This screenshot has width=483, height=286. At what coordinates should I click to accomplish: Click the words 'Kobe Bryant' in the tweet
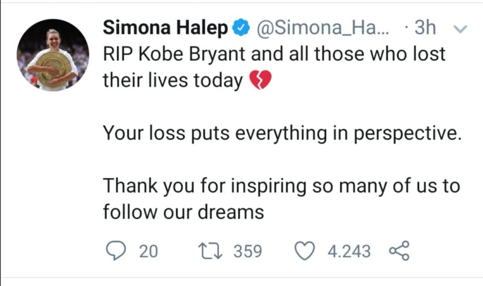coord(192,54)
